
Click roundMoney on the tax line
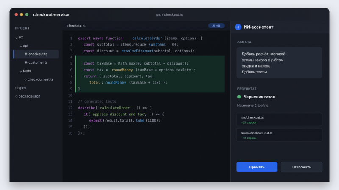click(x=122, y=70)
